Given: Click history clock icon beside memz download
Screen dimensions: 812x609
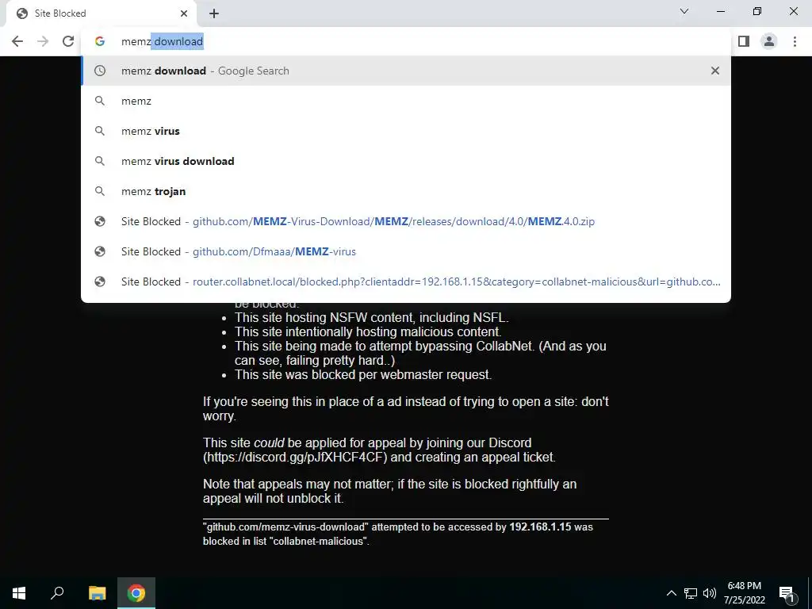Looking at the screenshot, I should click(100, 71).
